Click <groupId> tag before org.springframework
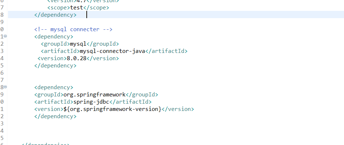The height and width of the screenshot is (145, 344). click(x=49, y=95)
